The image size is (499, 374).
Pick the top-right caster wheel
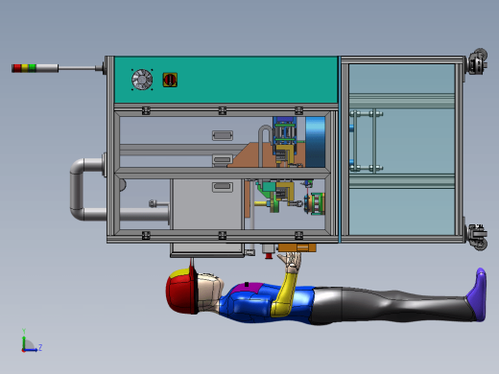click(478, 61)
